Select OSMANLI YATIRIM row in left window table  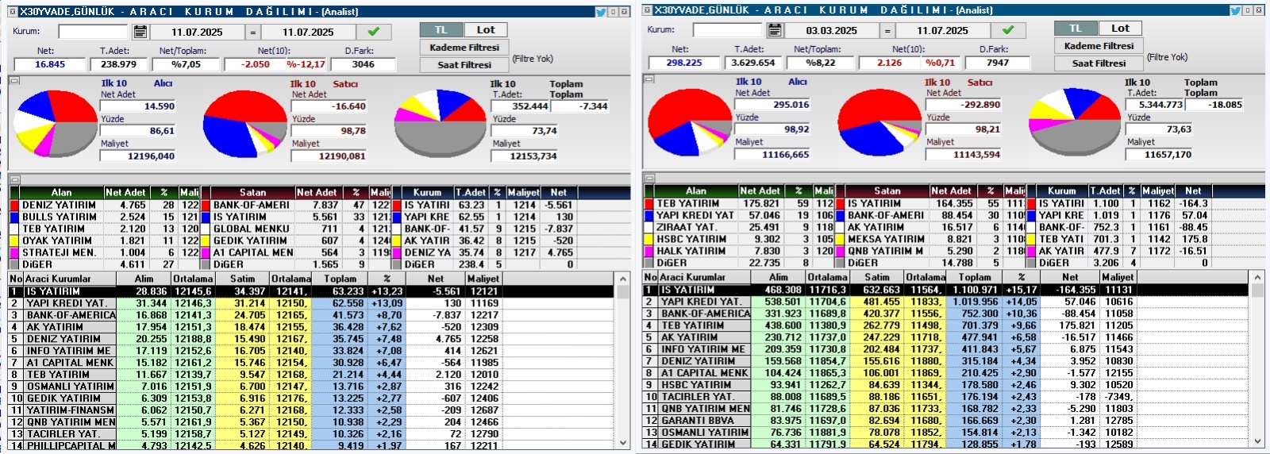[x=311, y=387]
